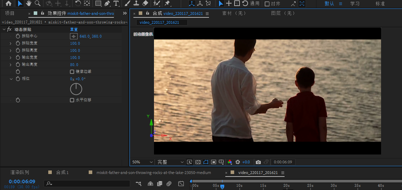Click the 输出高度 value 80.0
The height and width of the screenshot is (190, 402).
click(74, 65)
